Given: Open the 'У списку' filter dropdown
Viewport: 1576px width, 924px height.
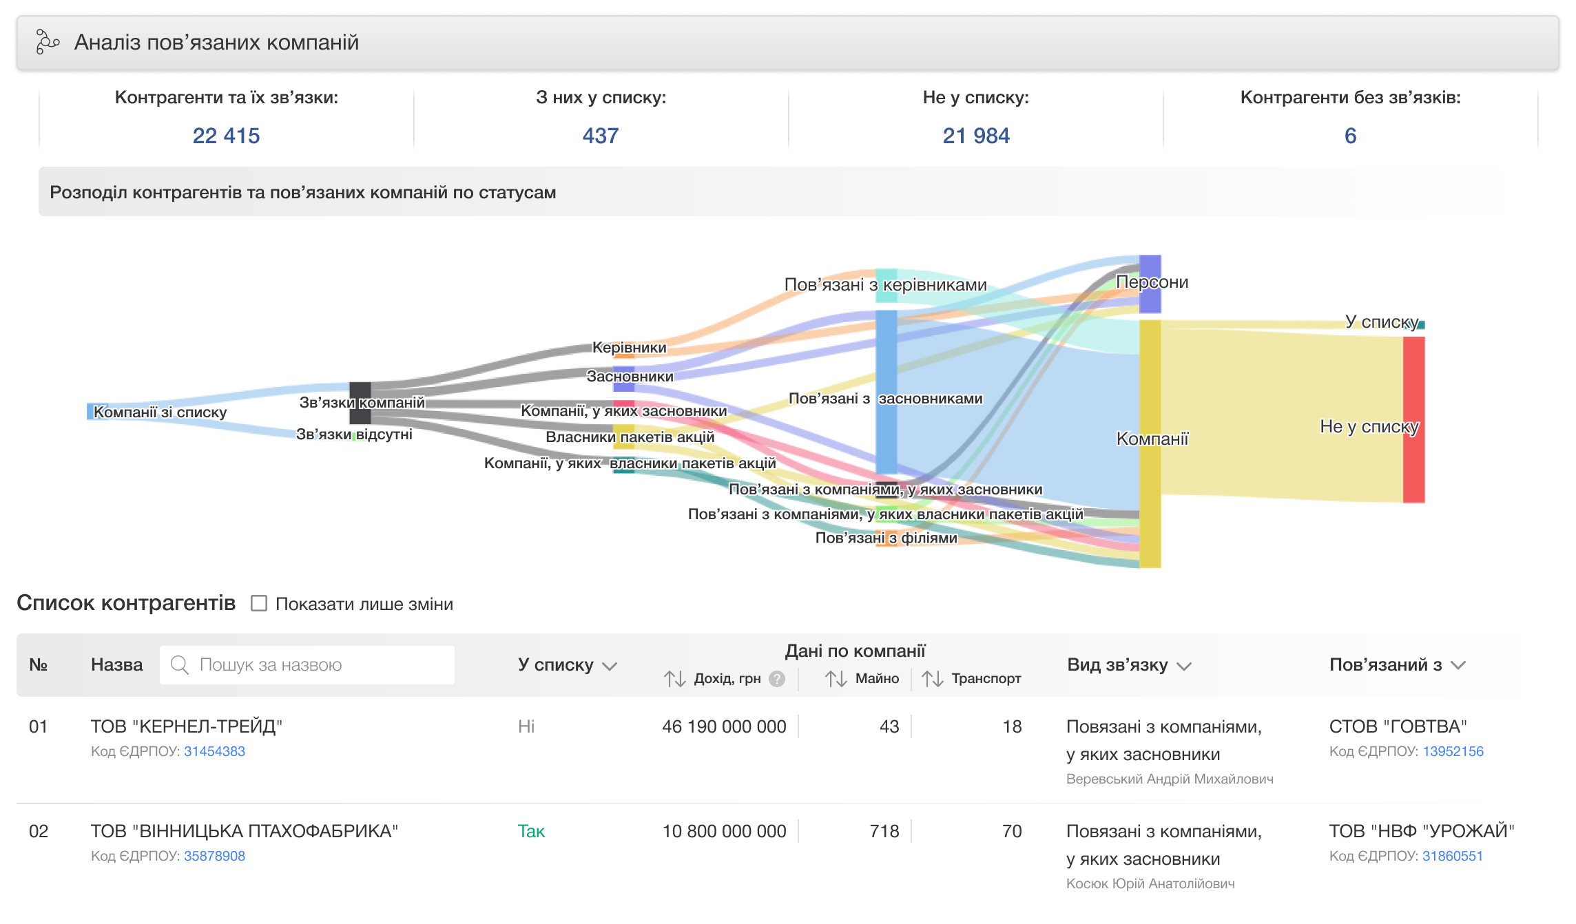Looking at the screenshot, I should pos(609,666).
